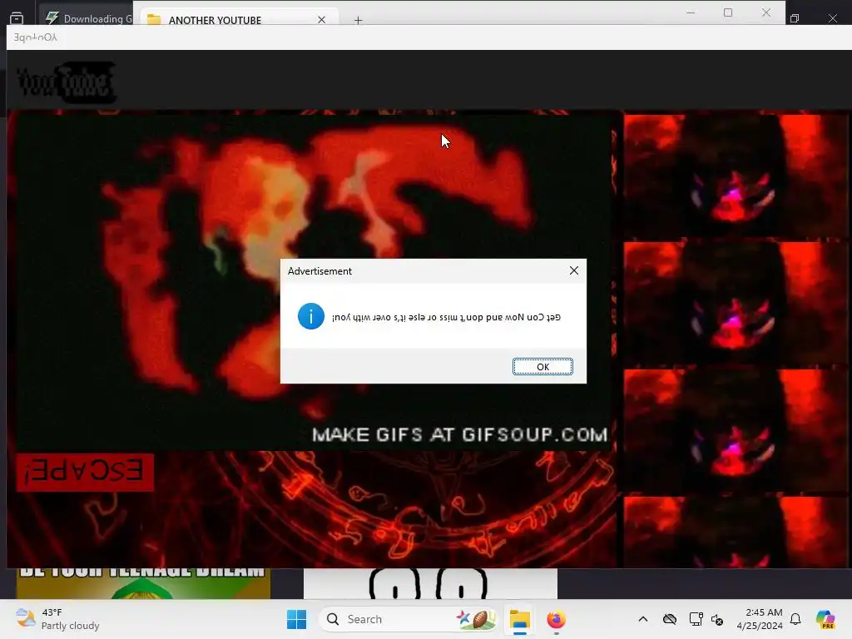Screen dimensions: 852x639
Task: Switch to the Downloading G tab
Action: [87, 18]
